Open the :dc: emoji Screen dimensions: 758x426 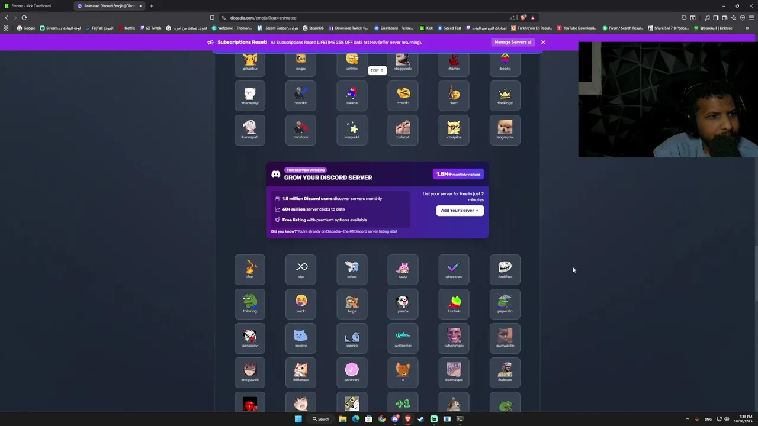301,270
